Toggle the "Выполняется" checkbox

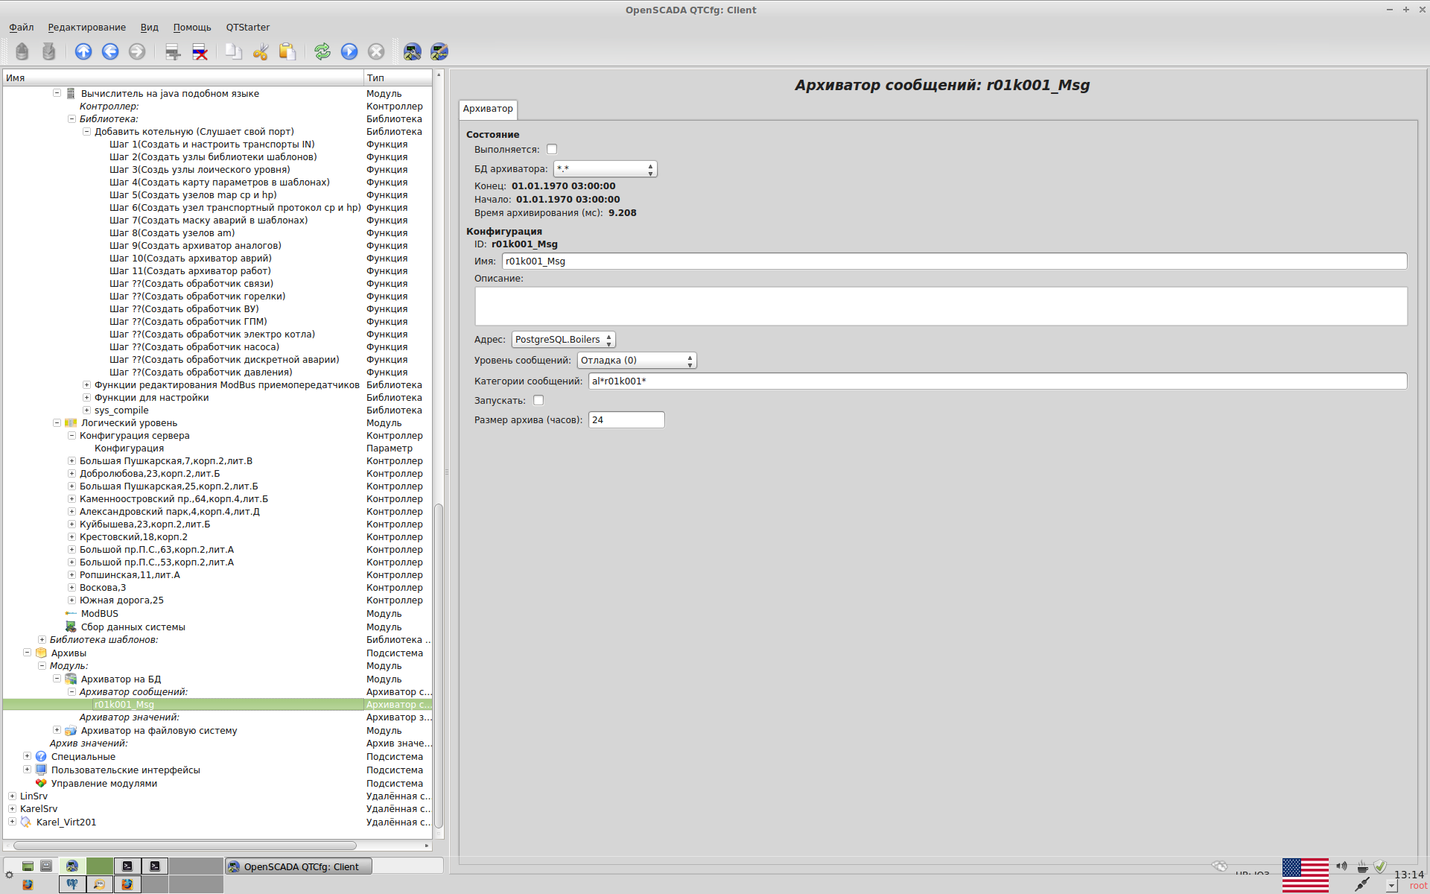[552, 149]
